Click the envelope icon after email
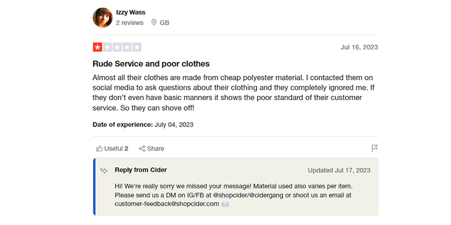The height and width of the screenshot is (225, 451). pos(225,204)
